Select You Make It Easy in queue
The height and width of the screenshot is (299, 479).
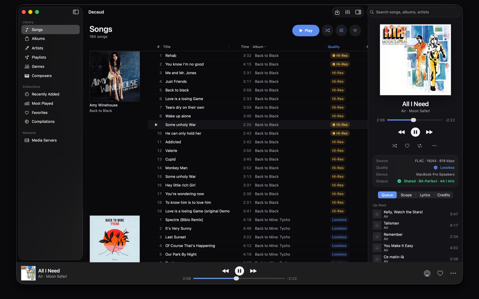pos(415,248)
